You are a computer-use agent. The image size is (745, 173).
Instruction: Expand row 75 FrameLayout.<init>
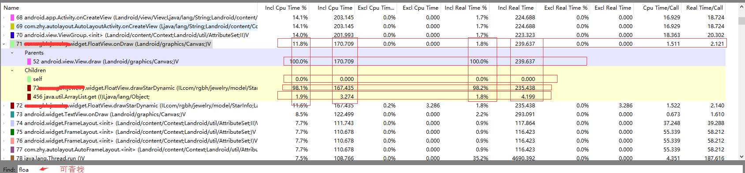click(x=4, y=132)
